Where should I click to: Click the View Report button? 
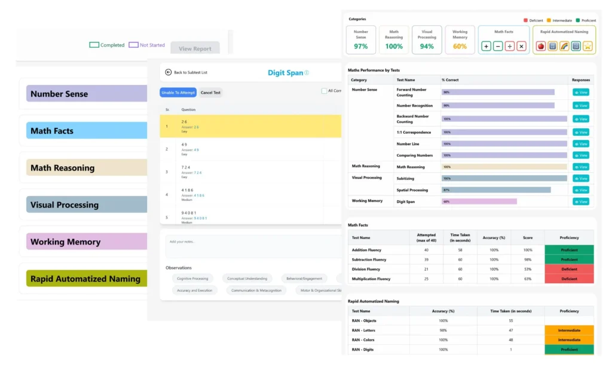pyautogui.click(x=195, y=48)
